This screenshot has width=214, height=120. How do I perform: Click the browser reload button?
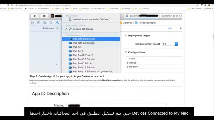click(8, 5)
